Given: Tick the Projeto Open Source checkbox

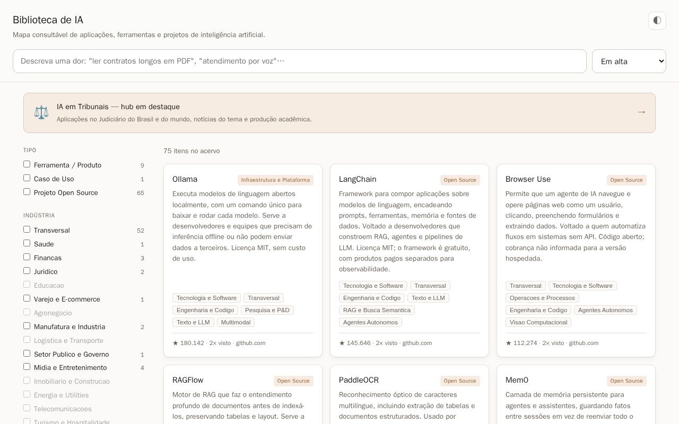Looking at the screenshot, I should click(x=27, y=192).
